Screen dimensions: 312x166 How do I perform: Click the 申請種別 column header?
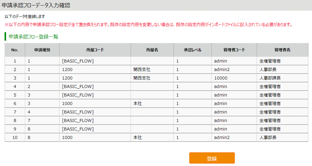click(42, 50)
